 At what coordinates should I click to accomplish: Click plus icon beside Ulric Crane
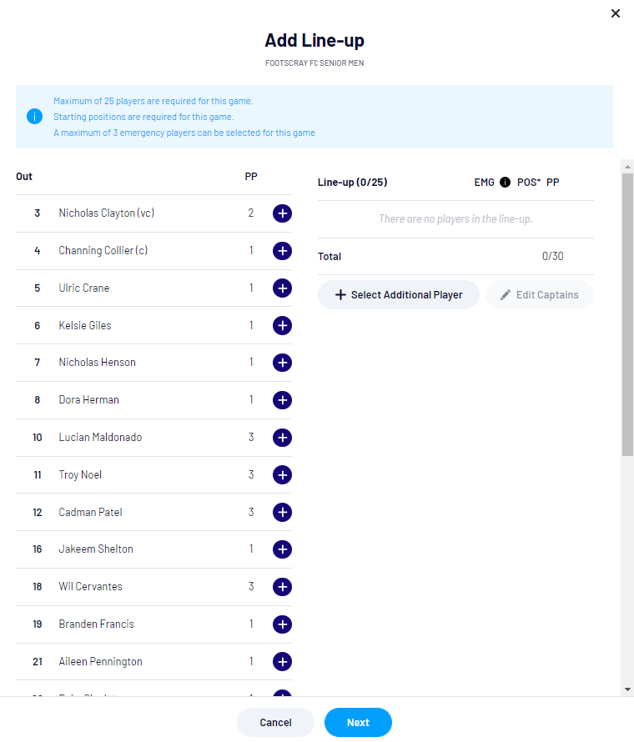282,288
